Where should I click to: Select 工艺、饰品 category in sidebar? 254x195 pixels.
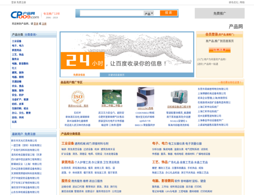tap(18, 55)
